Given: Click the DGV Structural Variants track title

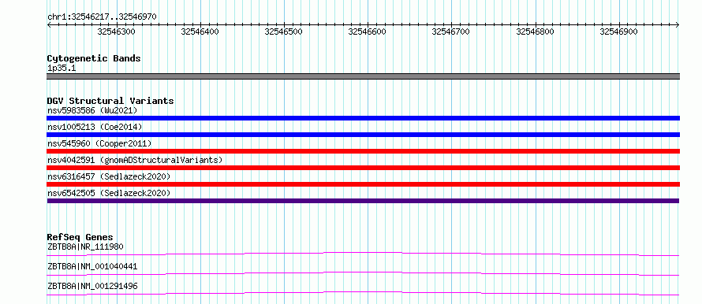Looking at the screenshot, I should pyautogui.click(x=110, y=101).
